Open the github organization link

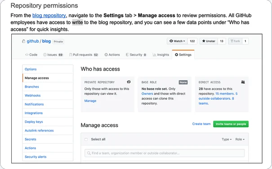33,41
